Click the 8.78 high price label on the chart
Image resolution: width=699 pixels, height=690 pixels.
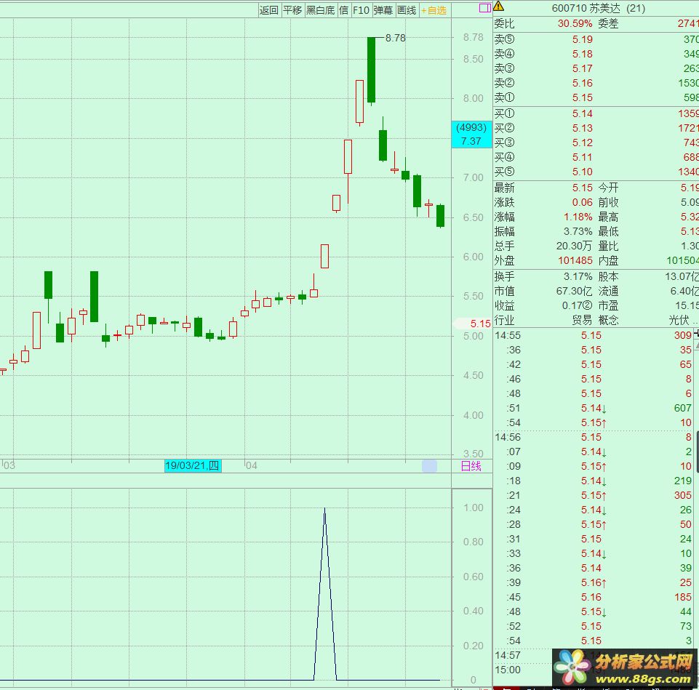(396, 38)
